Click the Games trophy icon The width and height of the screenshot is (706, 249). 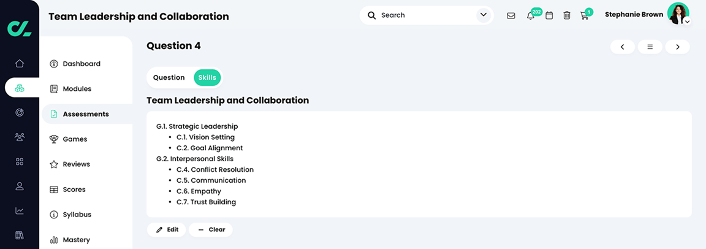click(54, 139)
